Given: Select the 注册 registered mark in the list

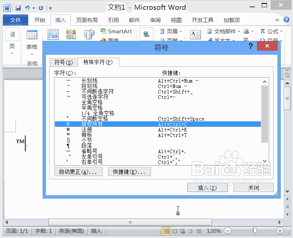Looking at the screenshot, I should tap(86, 129).
